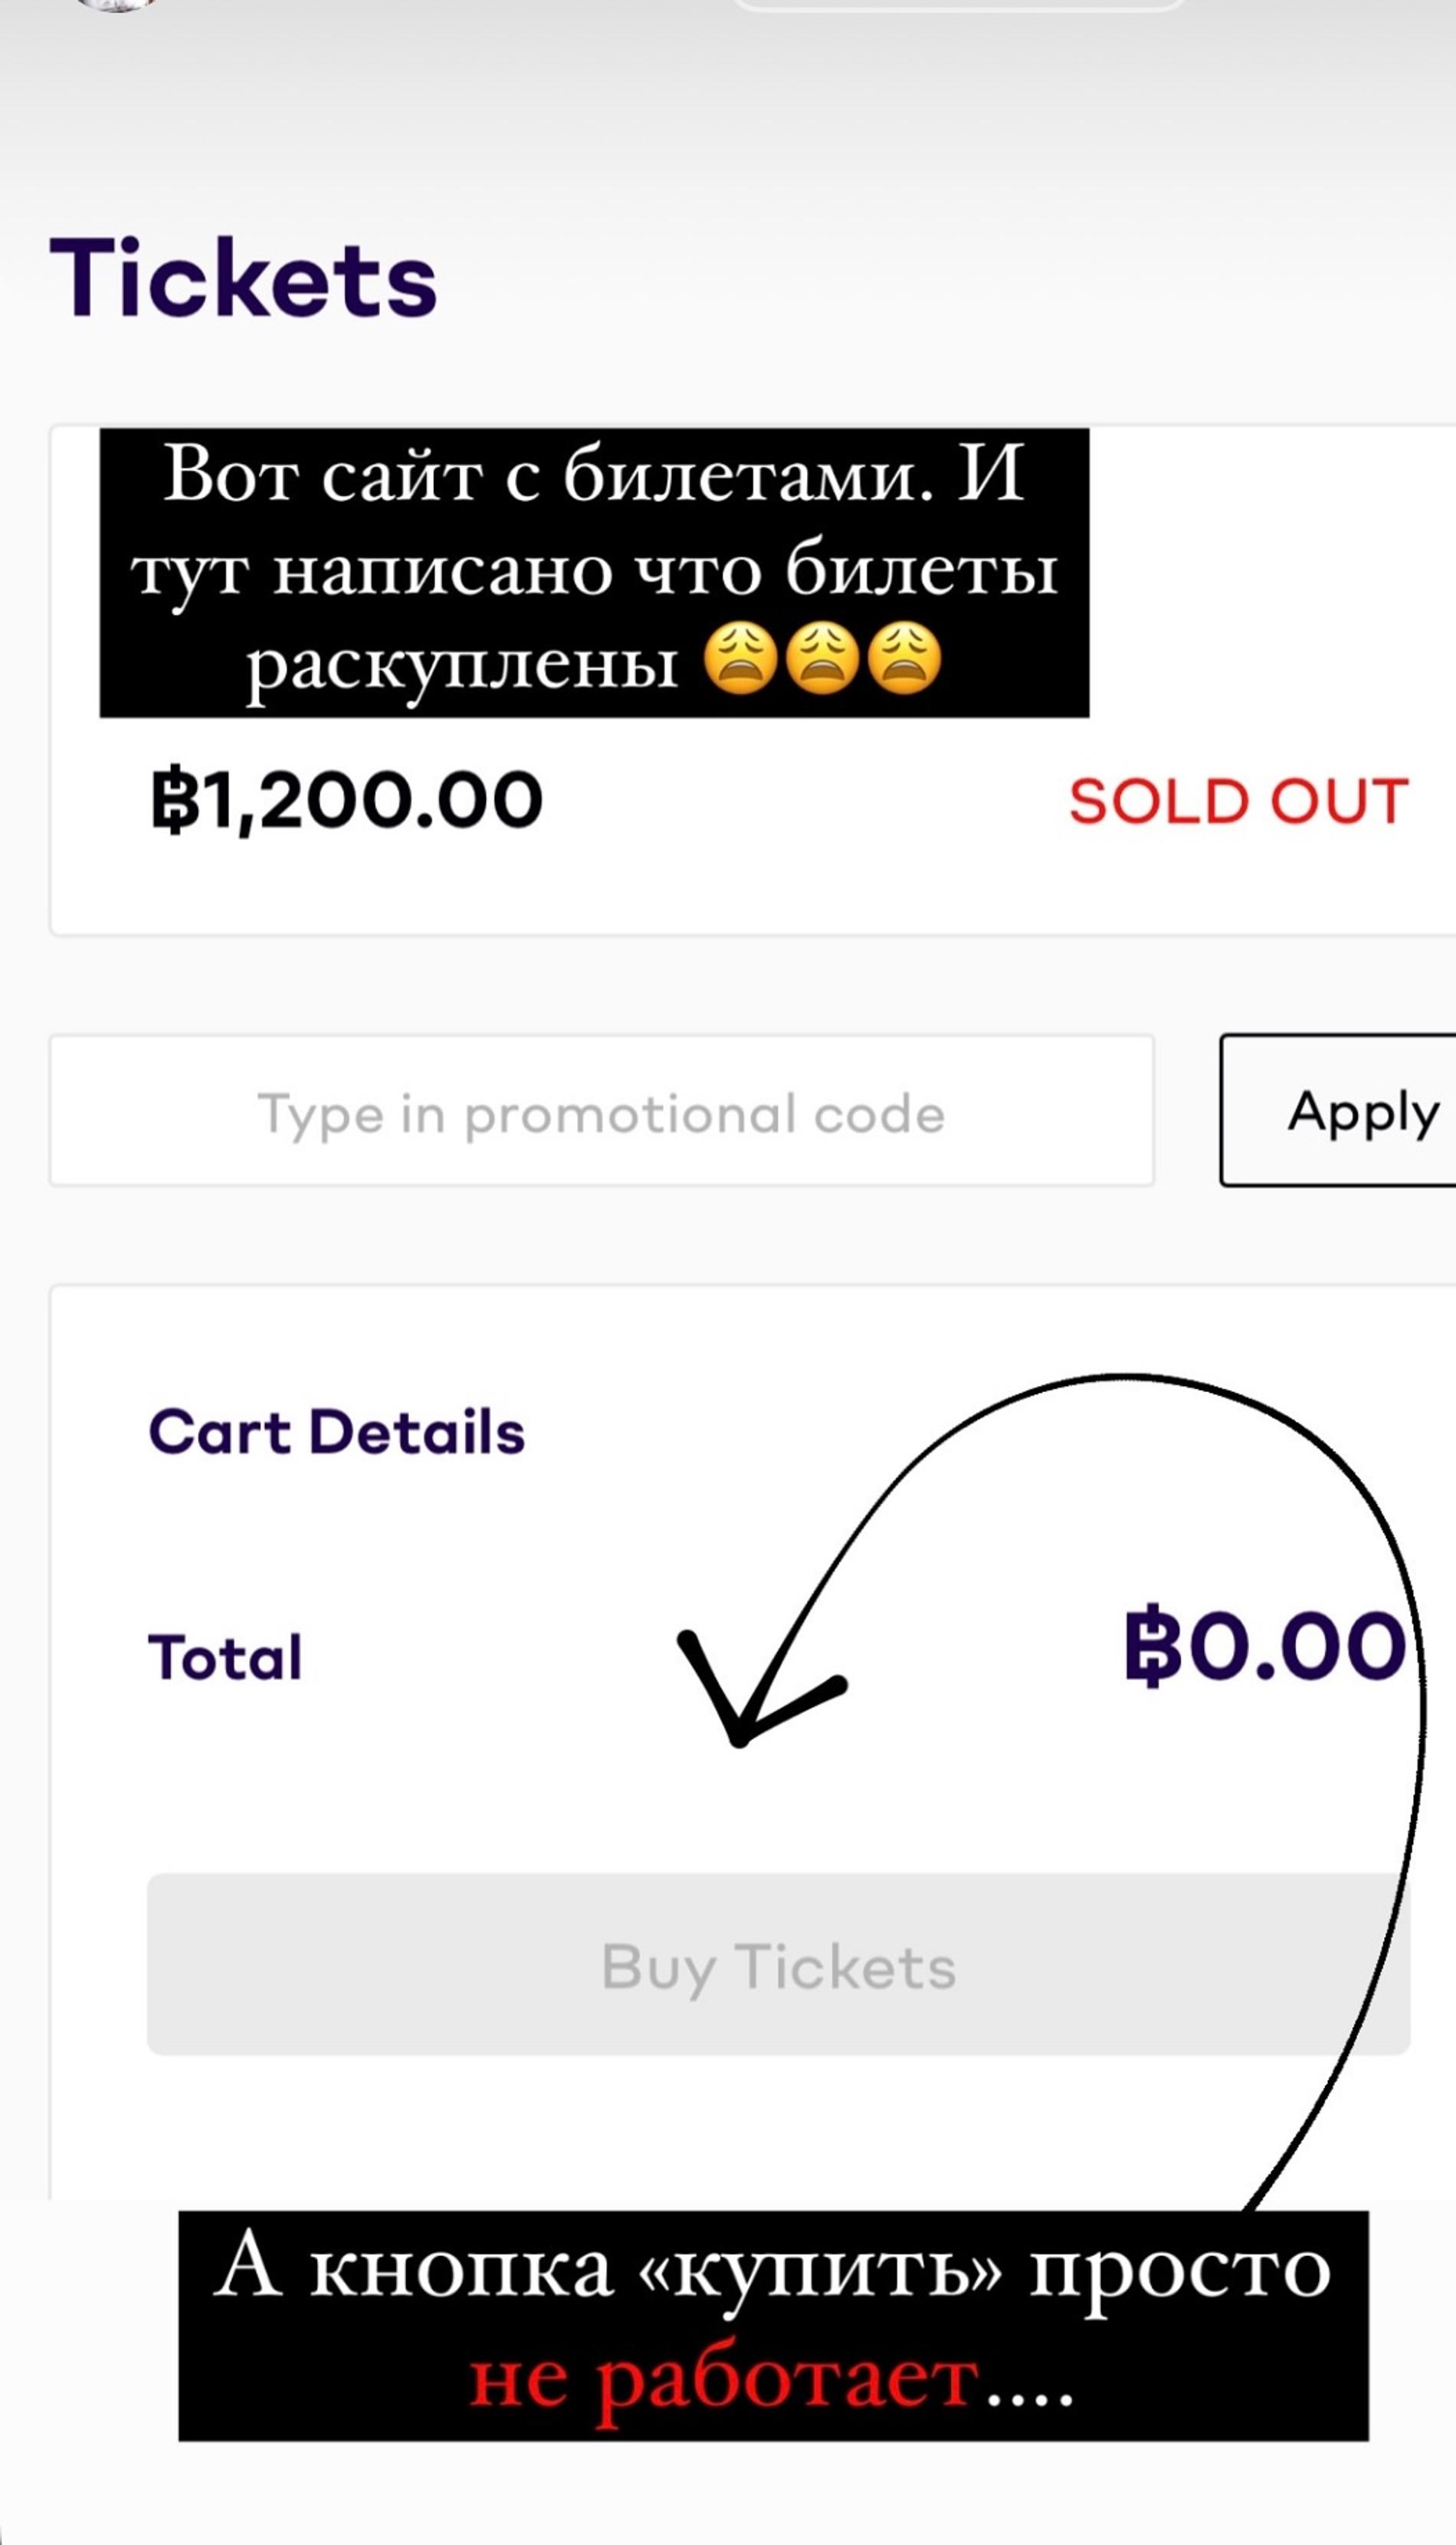Tap the profile avatar at top left

[118, 3]
